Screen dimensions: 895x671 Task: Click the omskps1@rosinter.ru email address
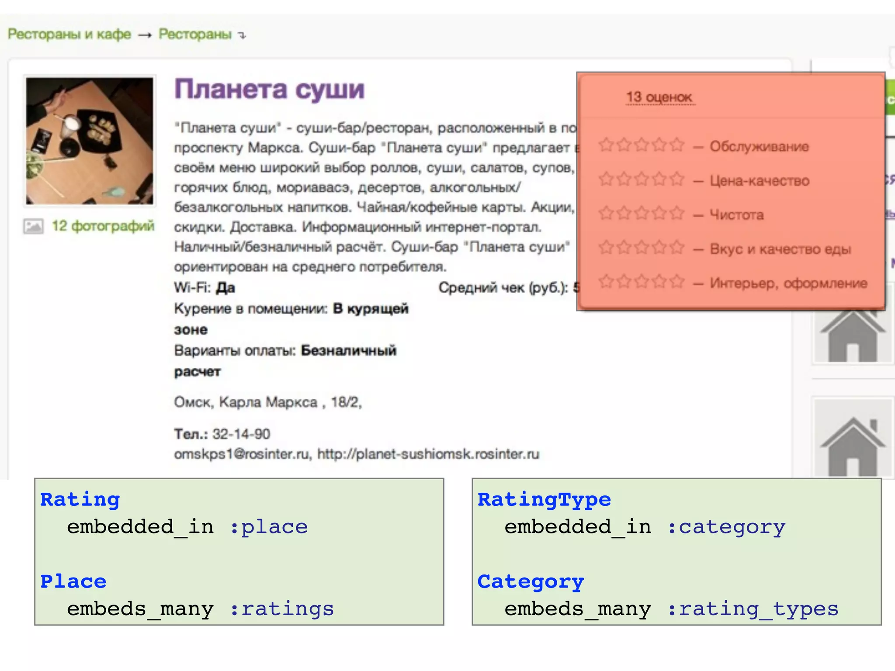241,454
